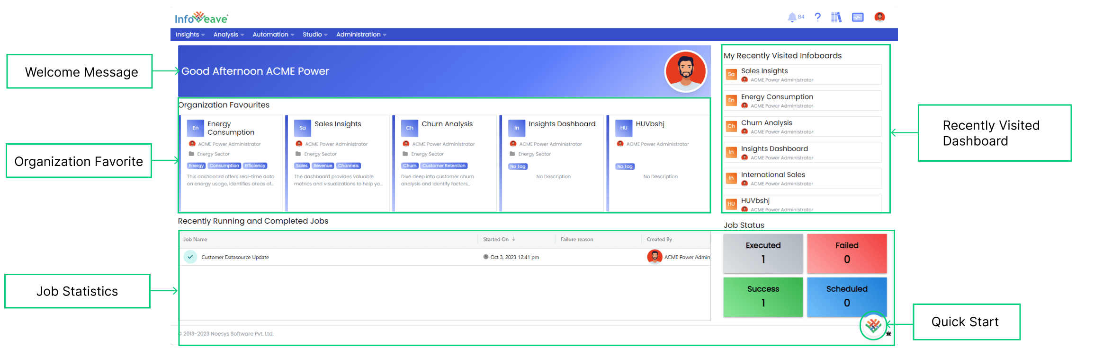
Task: Expand the Insights menu
Action: pyautogui.click(x=190, y=35)
